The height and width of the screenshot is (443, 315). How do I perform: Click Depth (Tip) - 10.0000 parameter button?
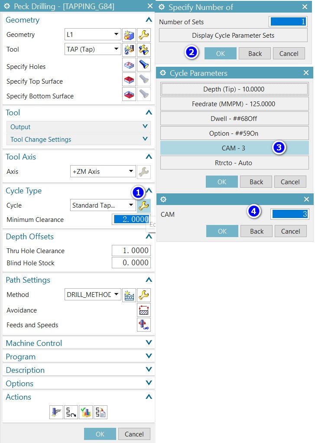(234, 89)
